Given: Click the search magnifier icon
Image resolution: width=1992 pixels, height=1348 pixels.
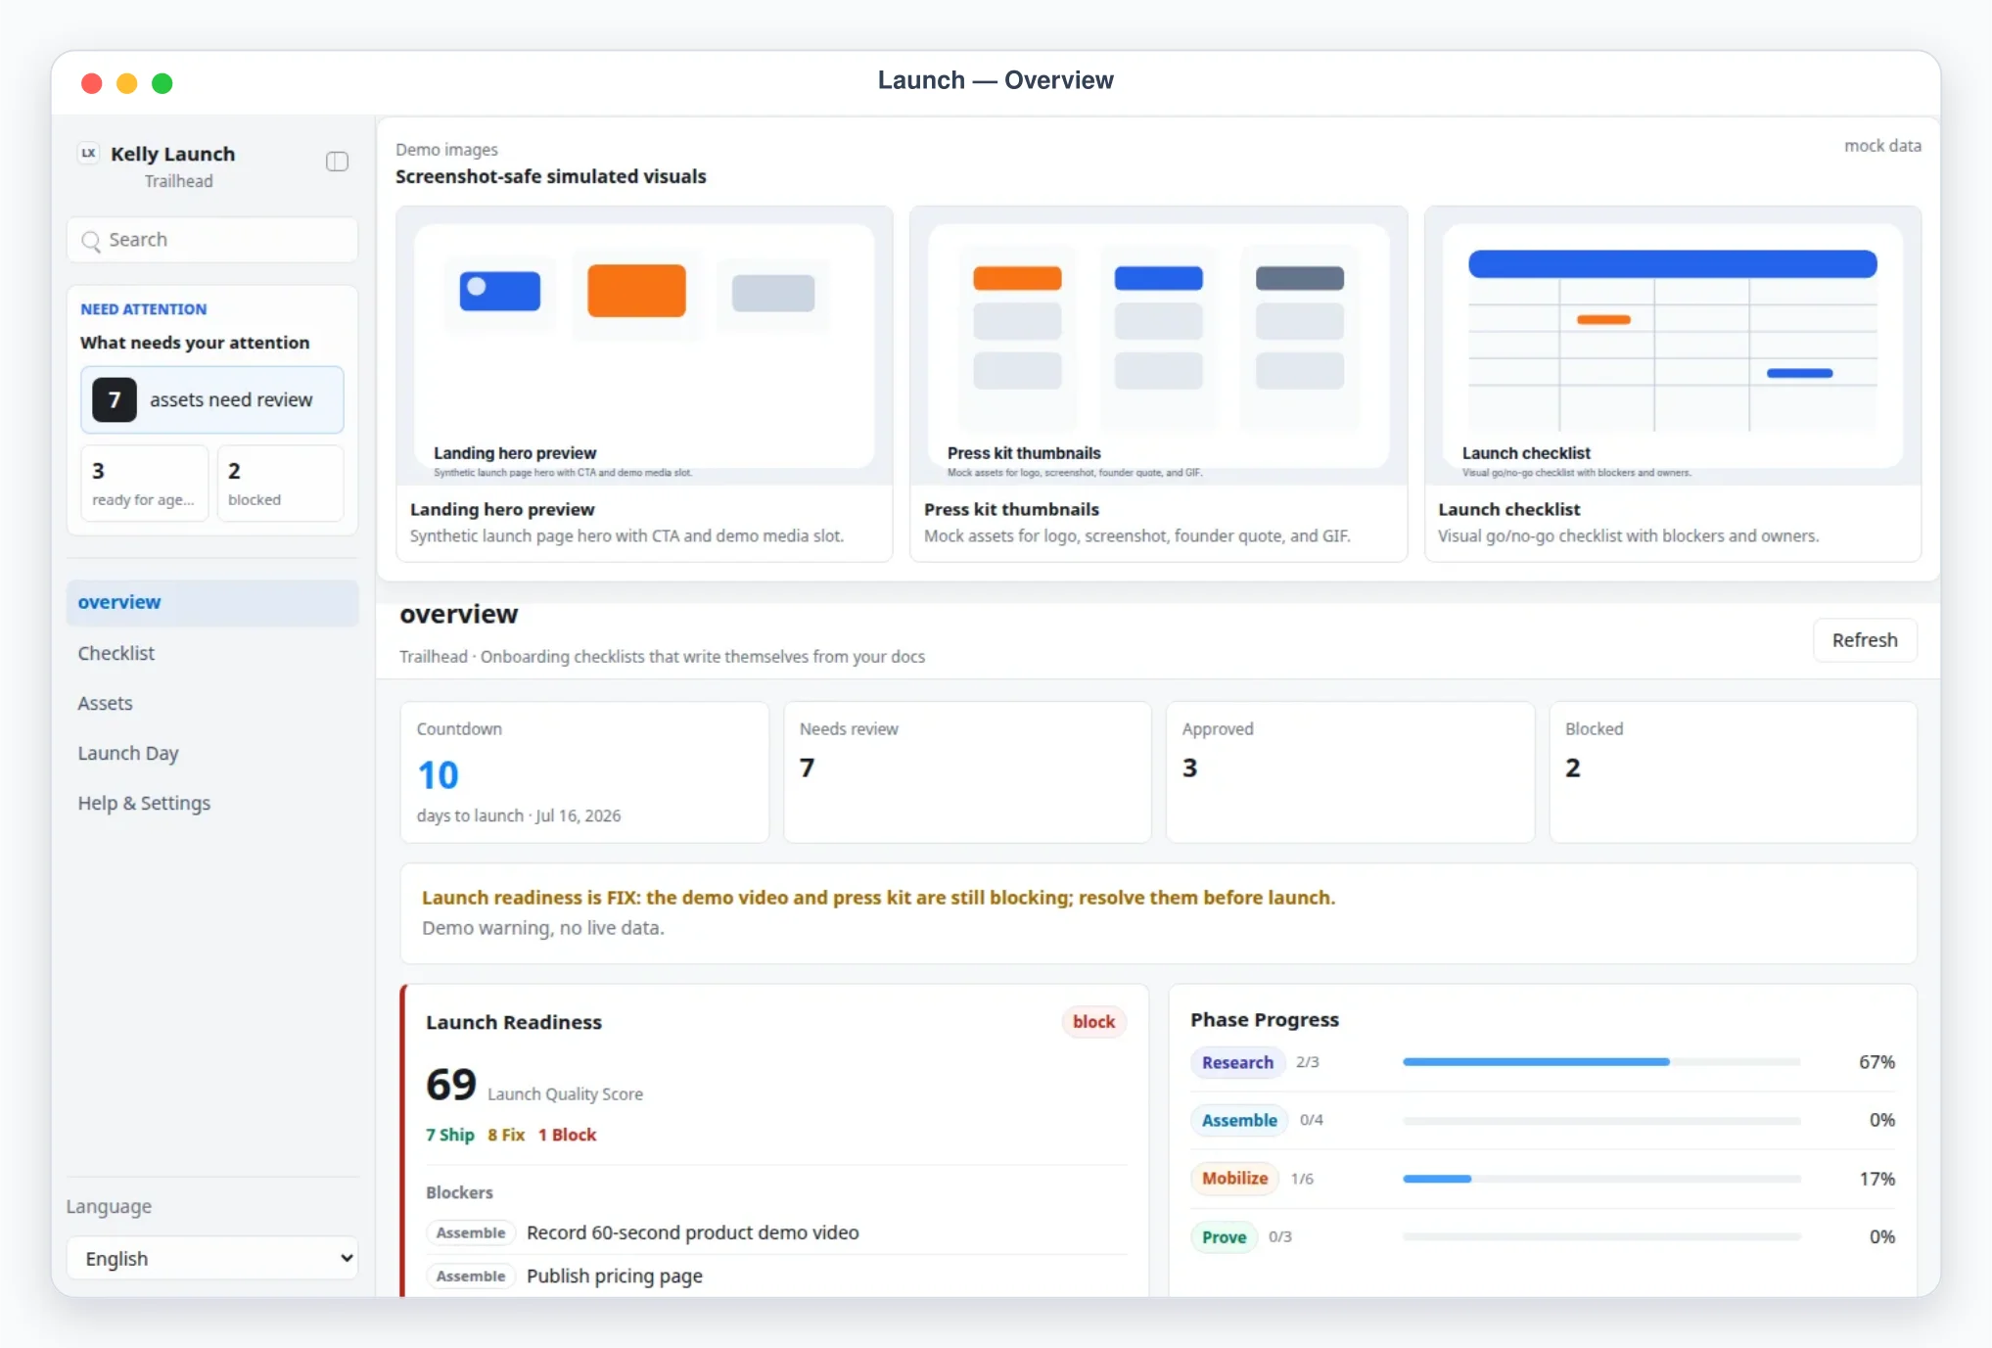Looking at the screenshot, I should [91, 241].
